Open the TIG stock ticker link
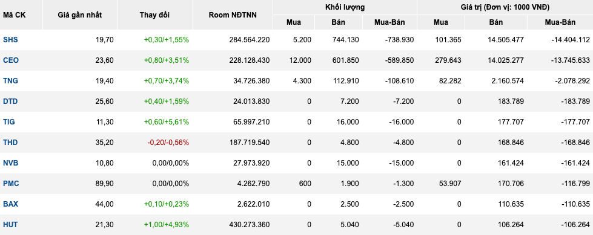Viewport: 593px width, 235px height. click(9, 122)
